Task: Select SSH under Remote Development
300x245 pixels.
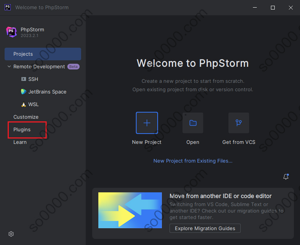Action: pos(43,79)
